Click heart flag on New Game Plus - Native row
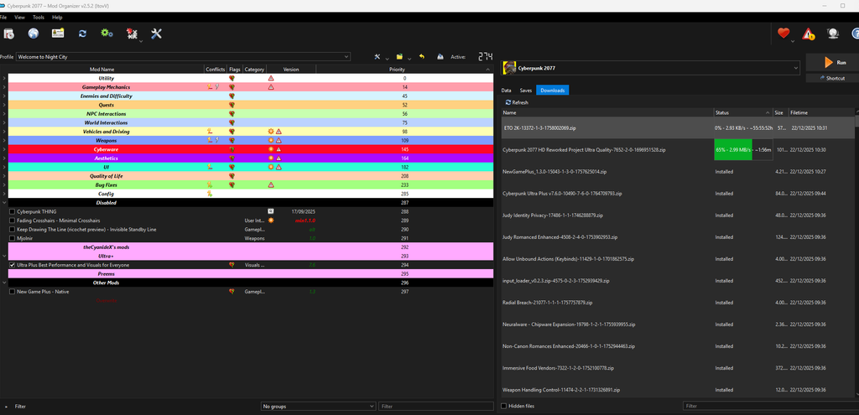 (x=232, y=292)
